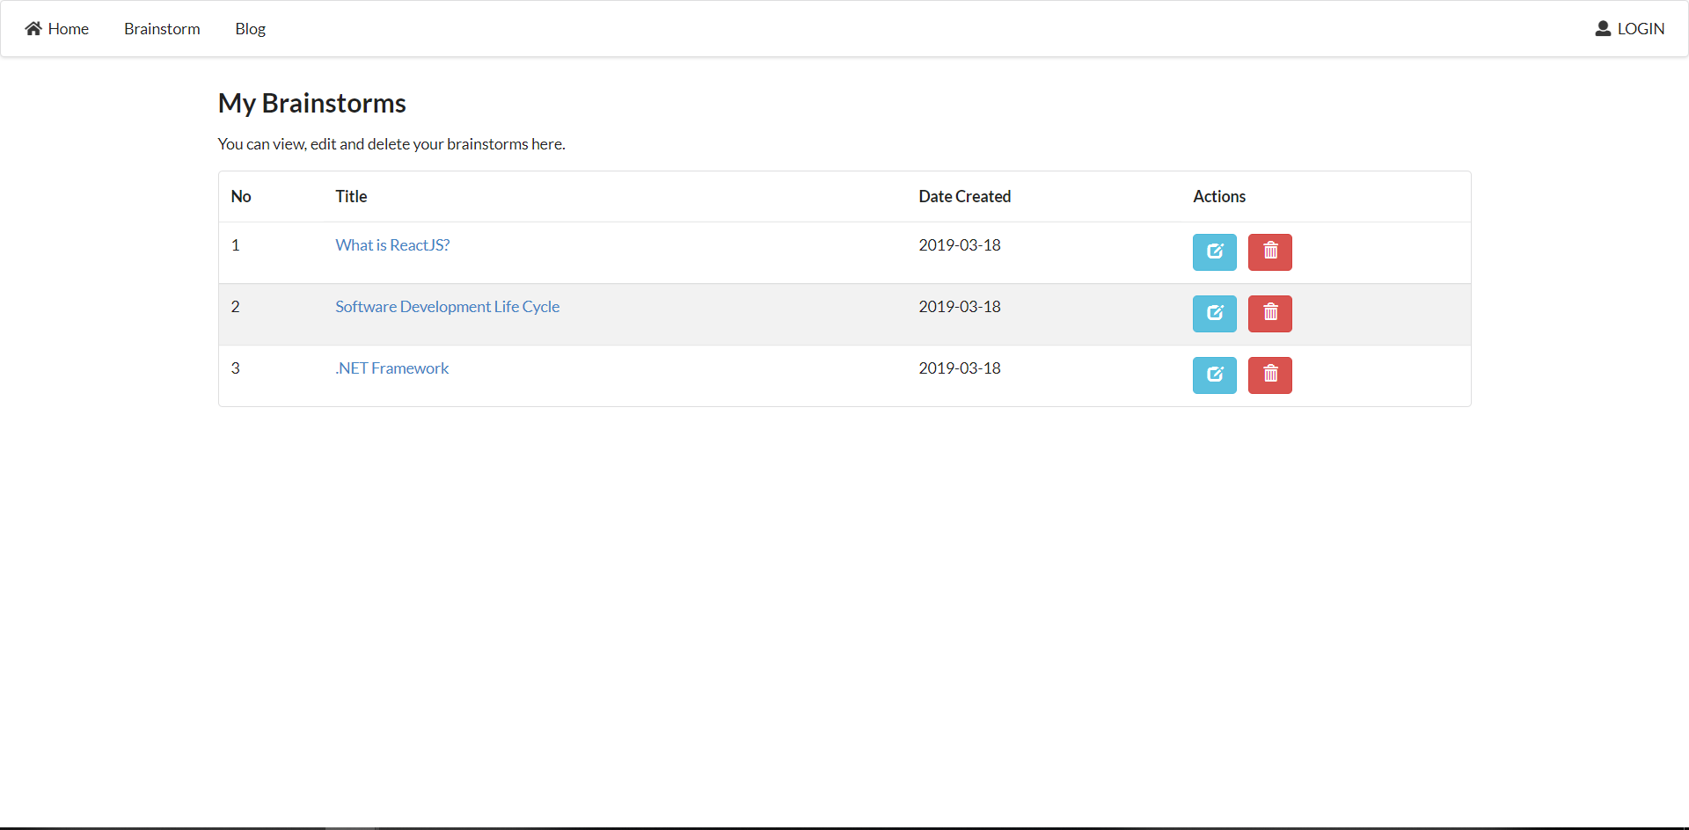
Task: Navigate to the Blog page
Action: (x=250, y=29)
